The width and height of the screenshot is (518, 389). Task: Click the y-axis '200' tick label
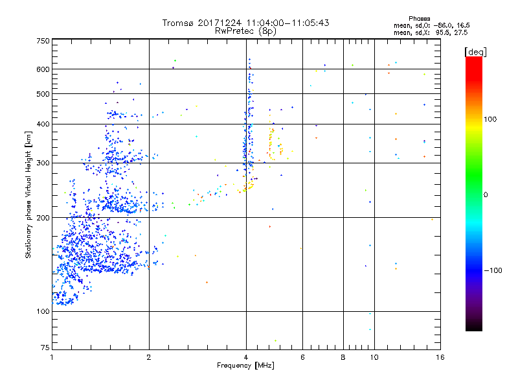[x=43, y=218]
